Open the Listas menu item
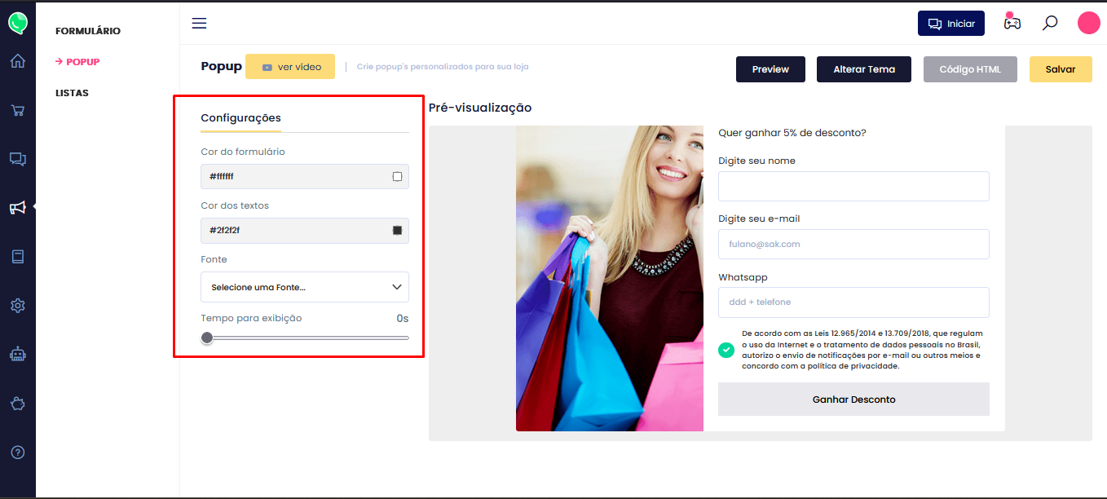The image size is (1107, 499). [72, 93]
